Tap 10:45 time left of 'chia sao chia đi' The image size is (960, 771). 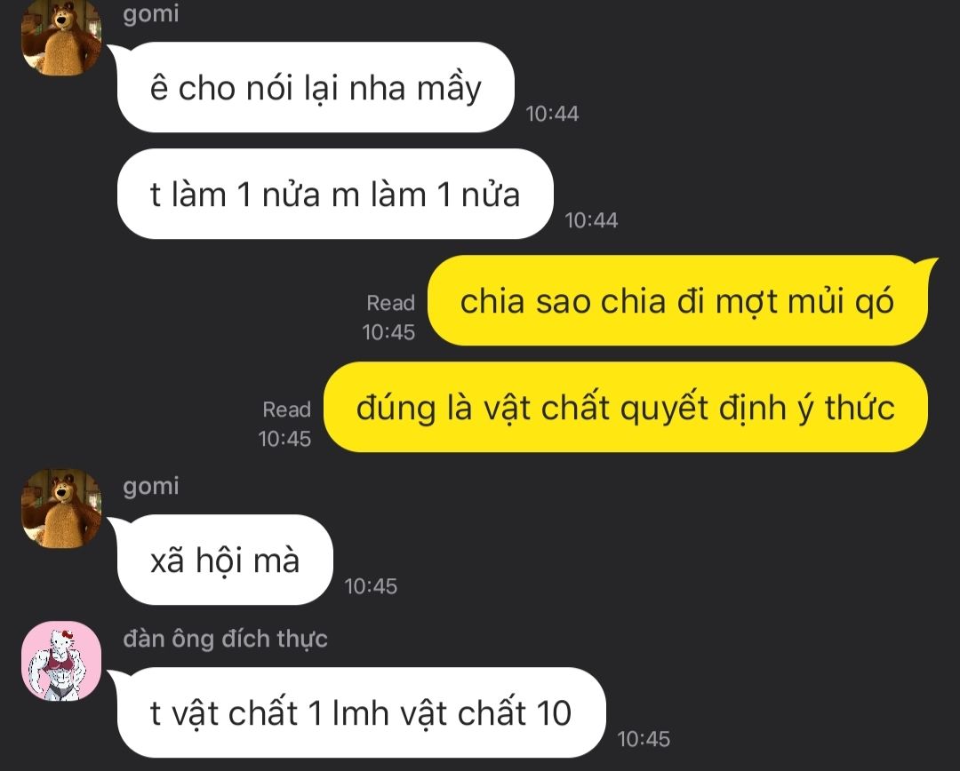pyautogui.click(x=388, y=332)
